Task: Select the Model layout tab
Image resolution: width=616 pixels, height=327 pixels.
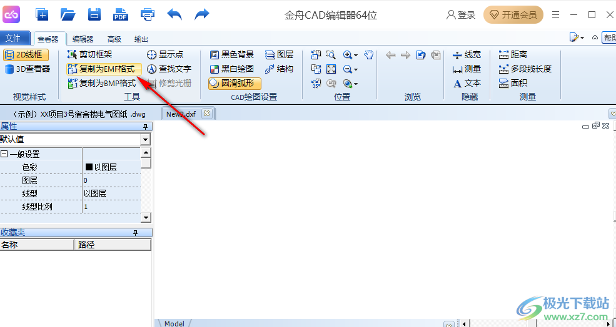Action: [x=174, y=323]
